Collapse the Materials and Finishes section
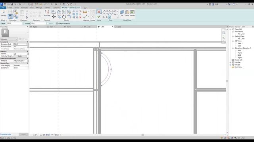This screenshot has height=142, width=254. (27, 58)
